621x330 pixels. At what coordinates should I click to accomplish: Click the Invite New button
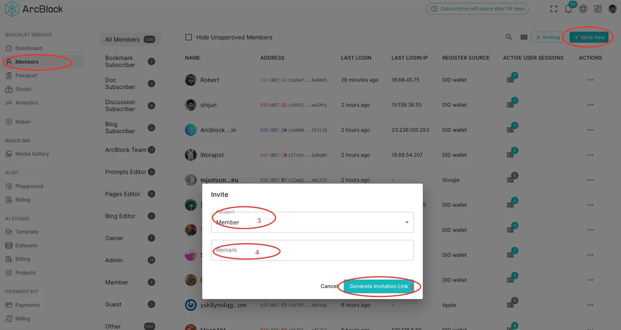(589, 37)
